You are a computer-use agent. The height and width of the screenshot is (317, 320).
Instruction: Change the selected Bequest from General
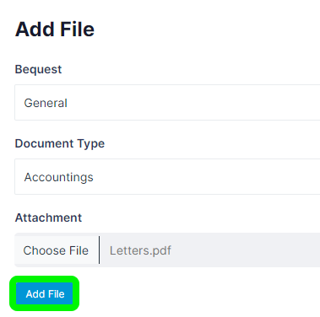(167, 103)
